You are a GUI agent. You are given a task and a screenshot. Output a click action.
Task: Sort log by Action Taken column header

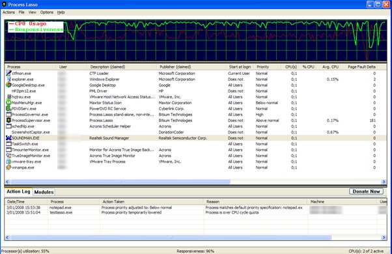(152, 201)
